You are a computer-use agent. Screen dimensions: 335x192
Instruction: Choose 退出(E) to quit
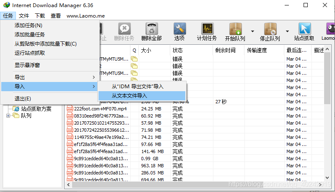pyautogui.click(x=49, y=99)
